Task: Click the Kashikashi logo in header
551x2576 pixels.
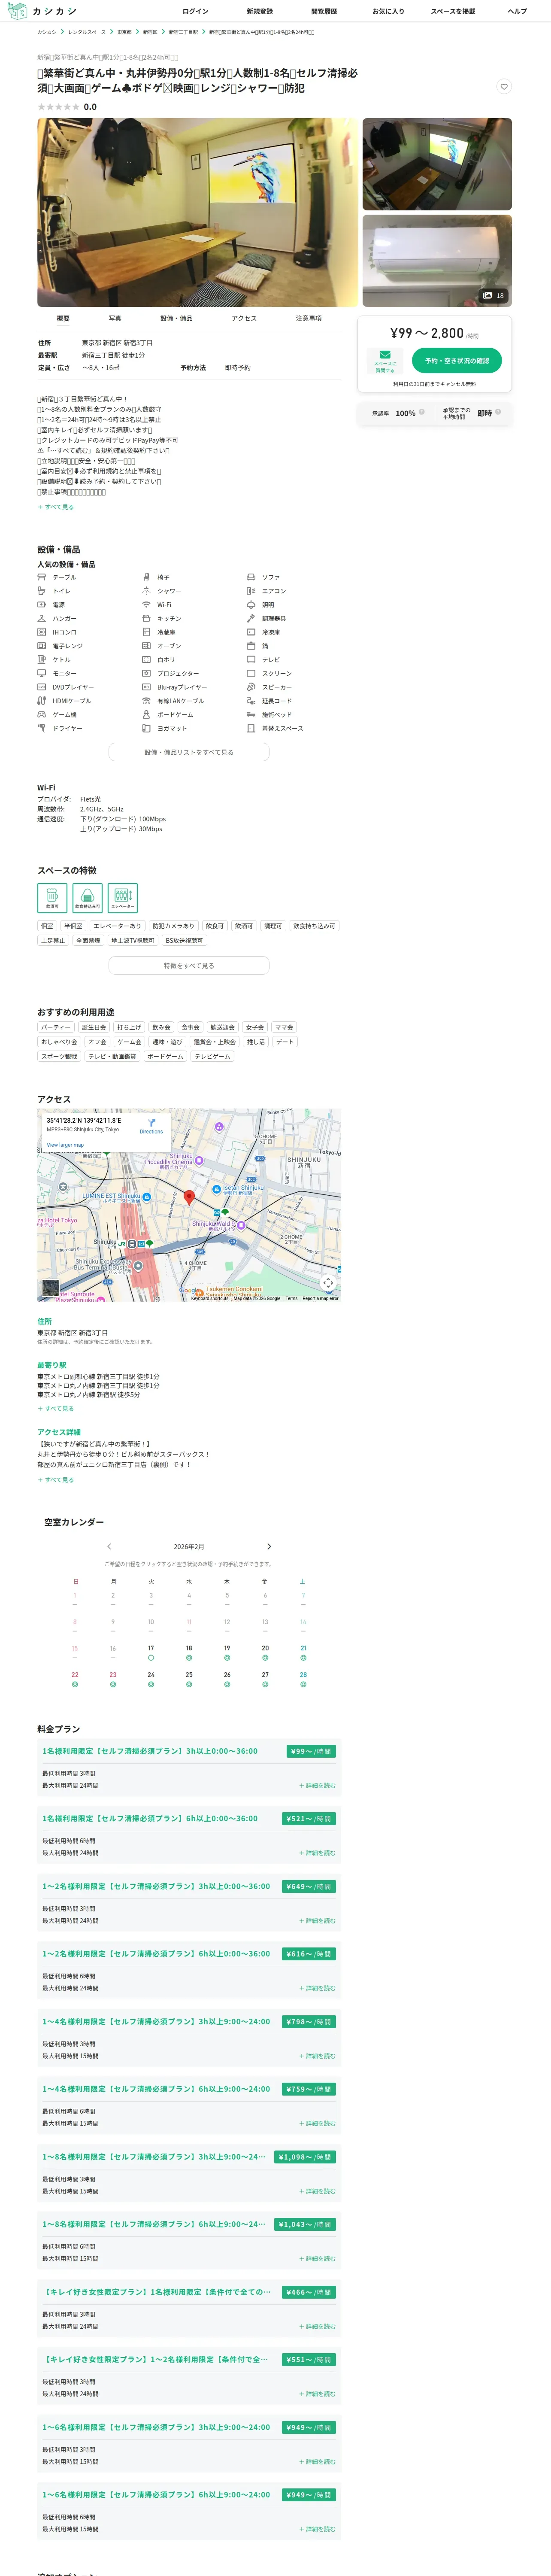Action: click(x=41, y=11)
